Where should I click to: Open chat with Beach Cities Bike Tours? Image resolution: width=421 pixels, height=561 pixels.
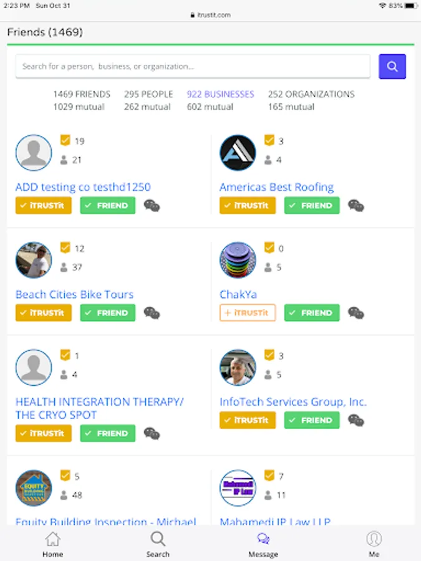[x=152, y=313]
